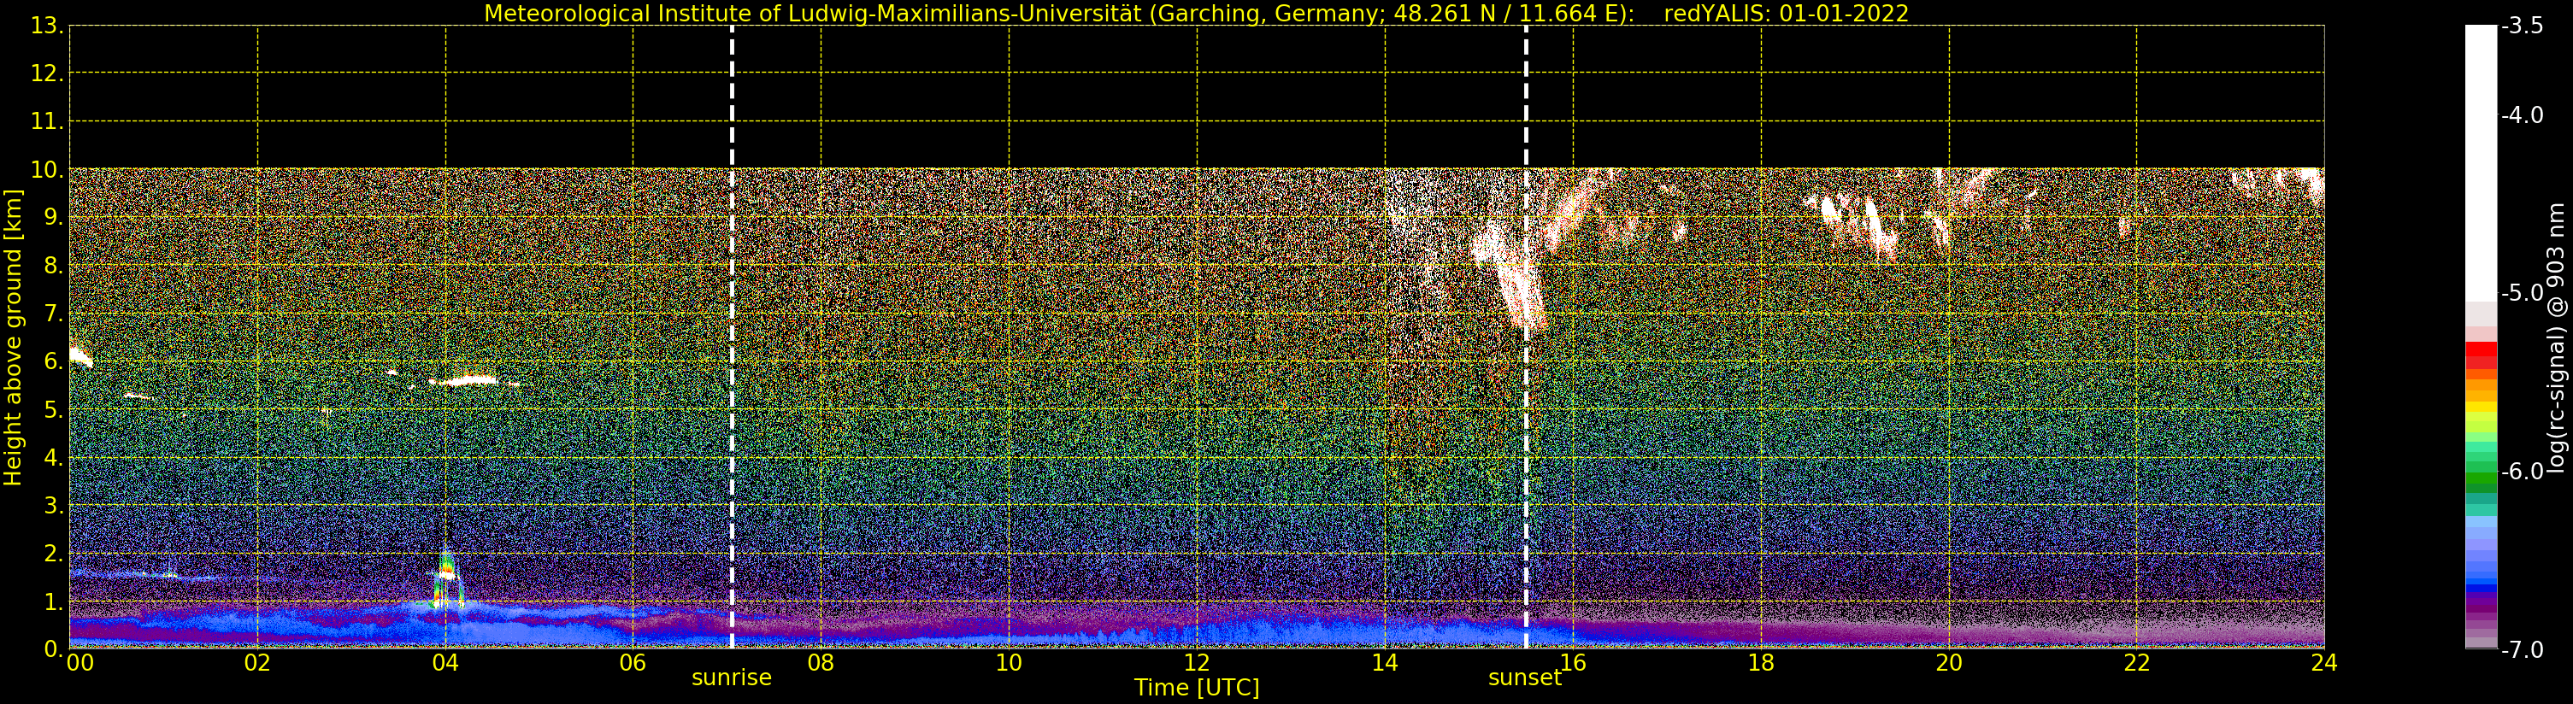Click the '5.' height axis tick label

coord(54,409)
